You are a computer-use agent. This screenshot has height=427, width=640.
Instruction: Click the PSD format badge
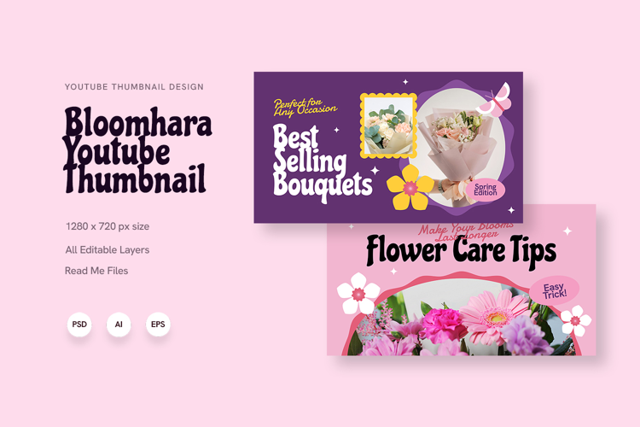79,325
